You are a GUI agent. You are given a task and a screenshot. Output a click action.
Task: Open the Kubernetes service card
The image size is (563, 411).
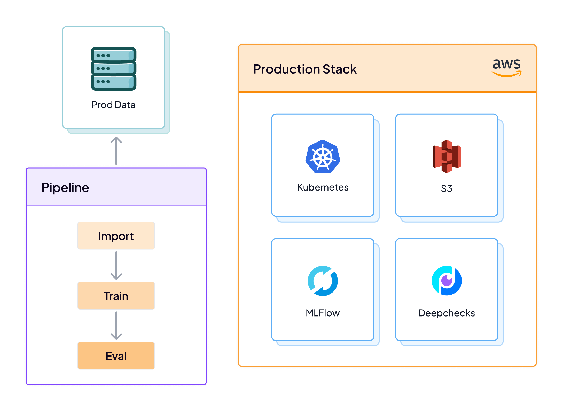323,165
